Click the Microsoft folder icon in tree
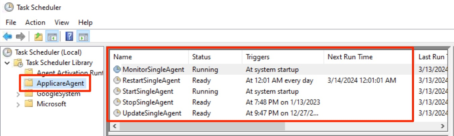Image resolution: width=454 pixels, height=136 pixels. [30, 104]
